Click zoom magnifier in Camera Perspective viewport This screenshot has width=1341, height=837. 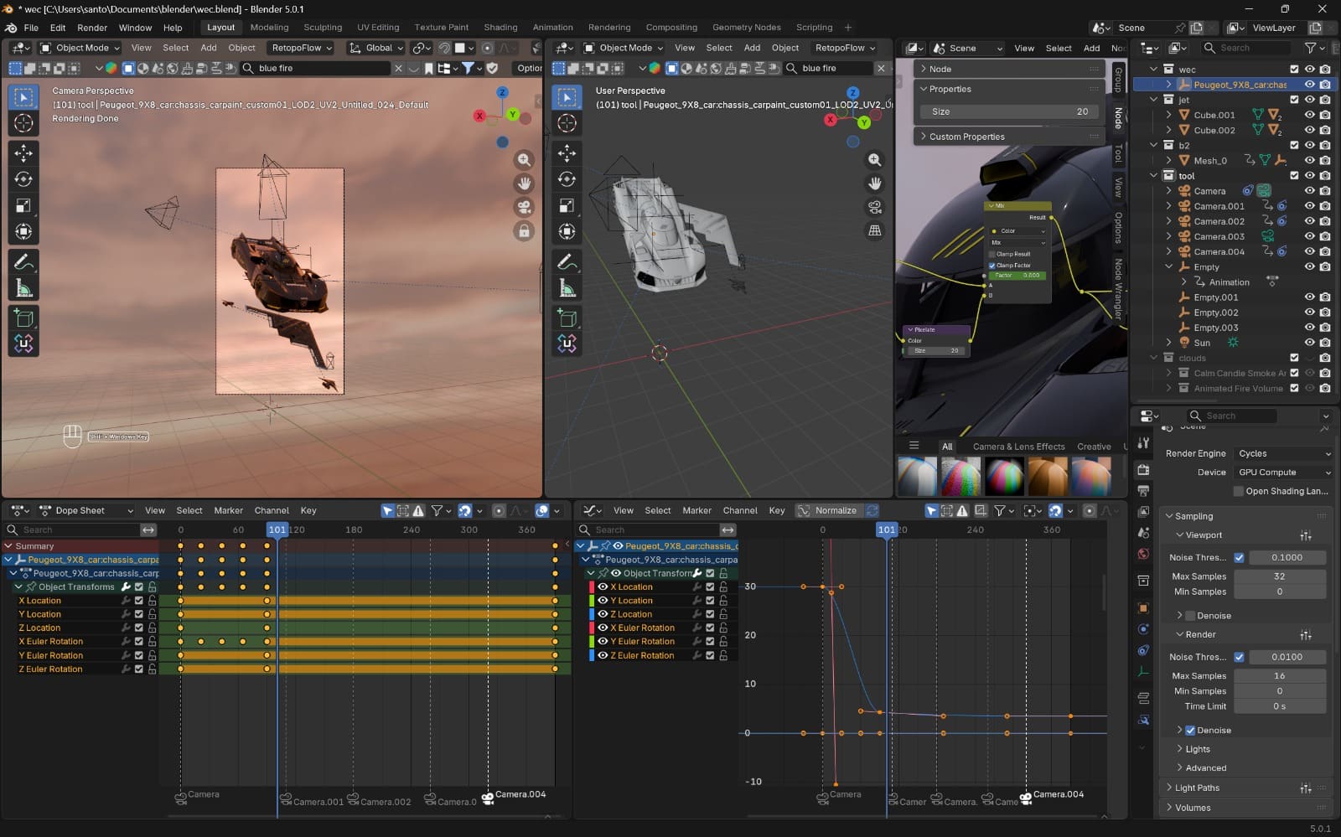coord(524,159)
